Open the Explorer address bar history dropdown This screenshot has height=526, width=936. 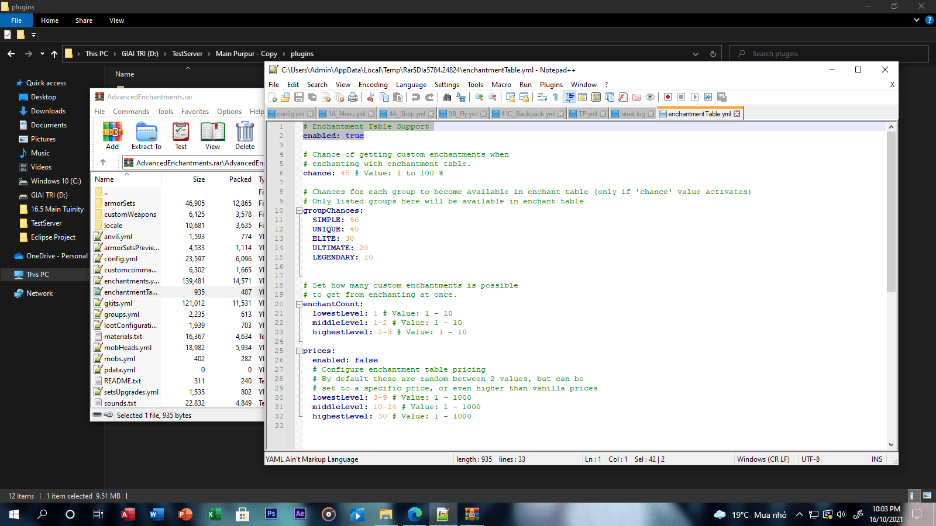click(695, 54)
